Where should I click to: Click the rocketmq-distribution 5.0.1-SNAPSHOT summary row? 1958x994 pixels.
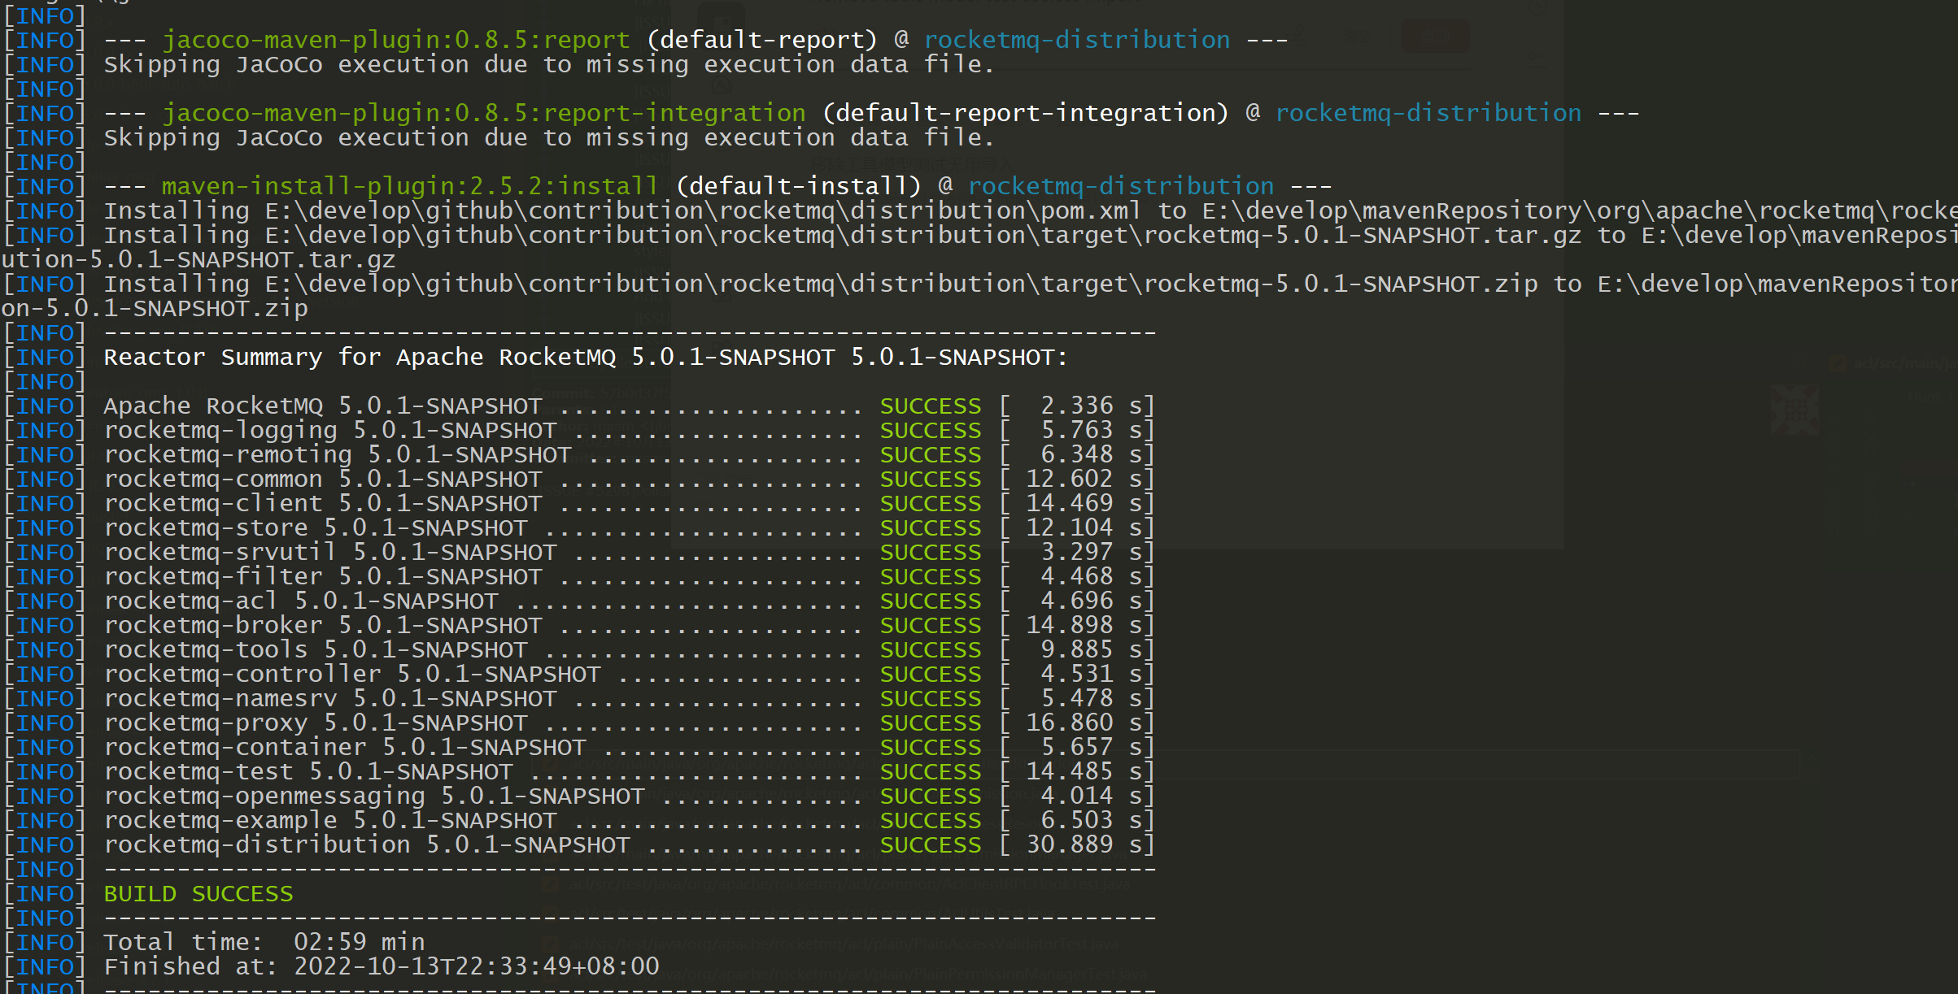pos(366,844)
